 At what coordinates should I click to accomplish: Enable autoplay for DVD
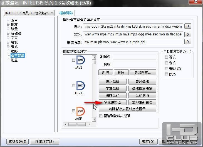(166, 74)
